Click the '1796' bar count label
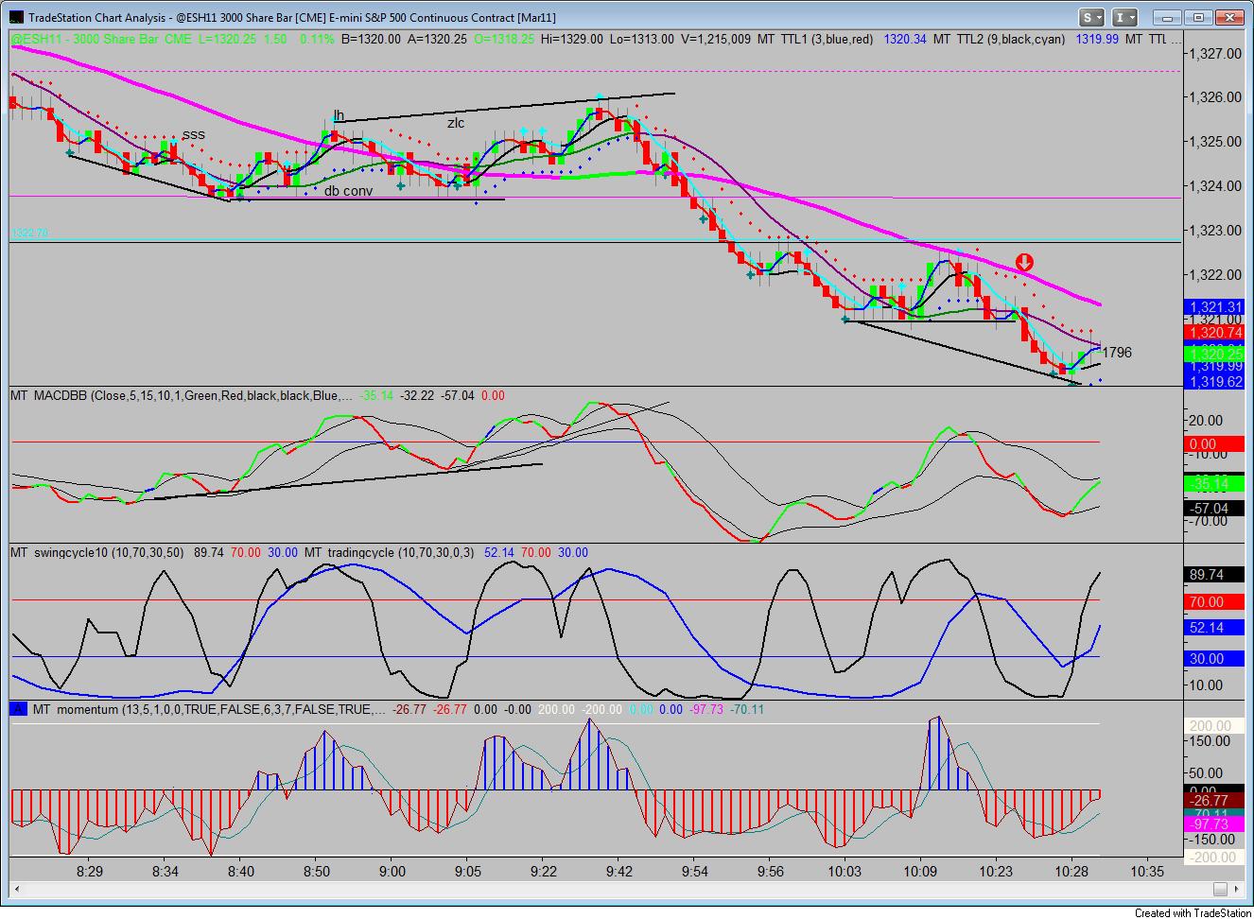The image size is (1254, 919). pyautogui.click(x=1117, y=353)
